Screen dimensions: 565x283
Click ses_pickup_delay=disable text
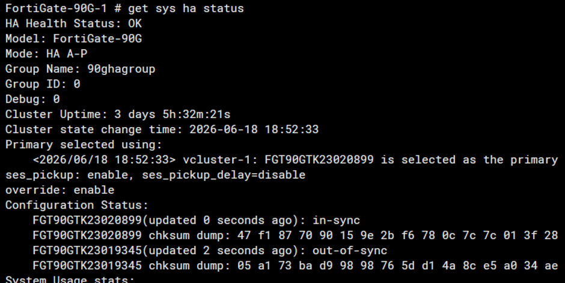pos(224,174)
